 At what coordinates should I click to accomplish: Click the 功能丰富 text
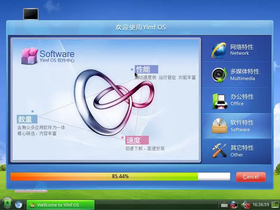click(x=187, y=77)
